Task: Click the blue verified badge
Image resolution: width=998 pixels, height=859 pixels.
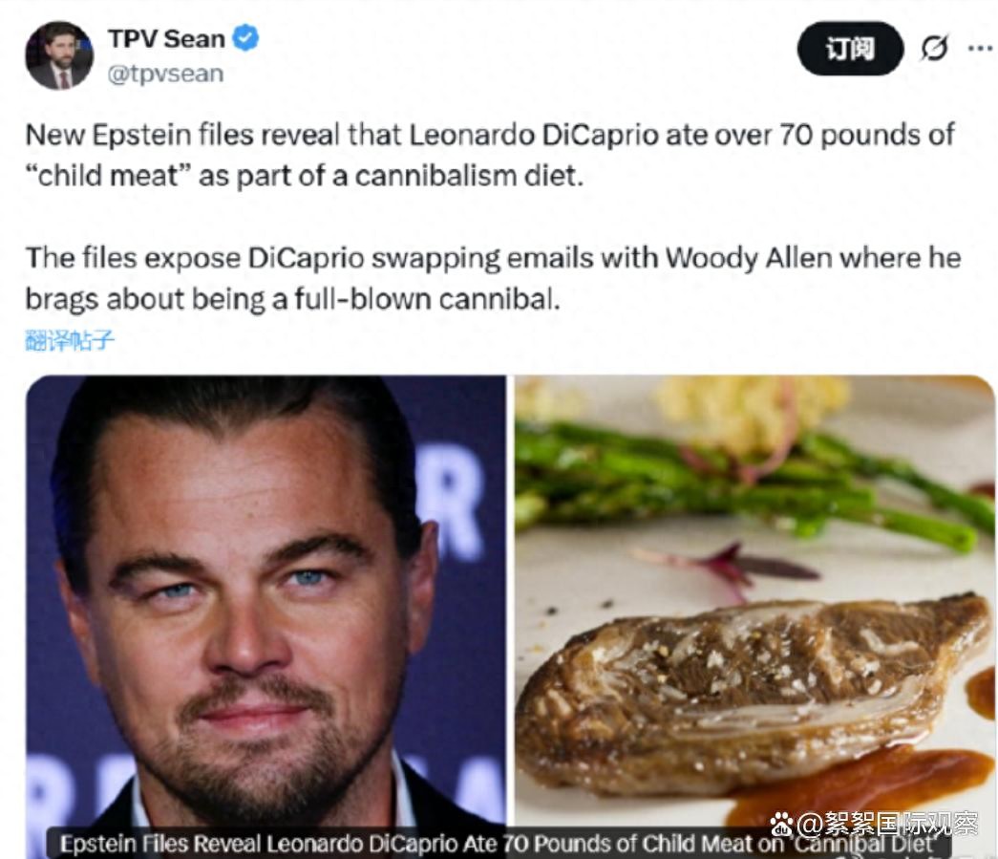Action: pos(246,39)
